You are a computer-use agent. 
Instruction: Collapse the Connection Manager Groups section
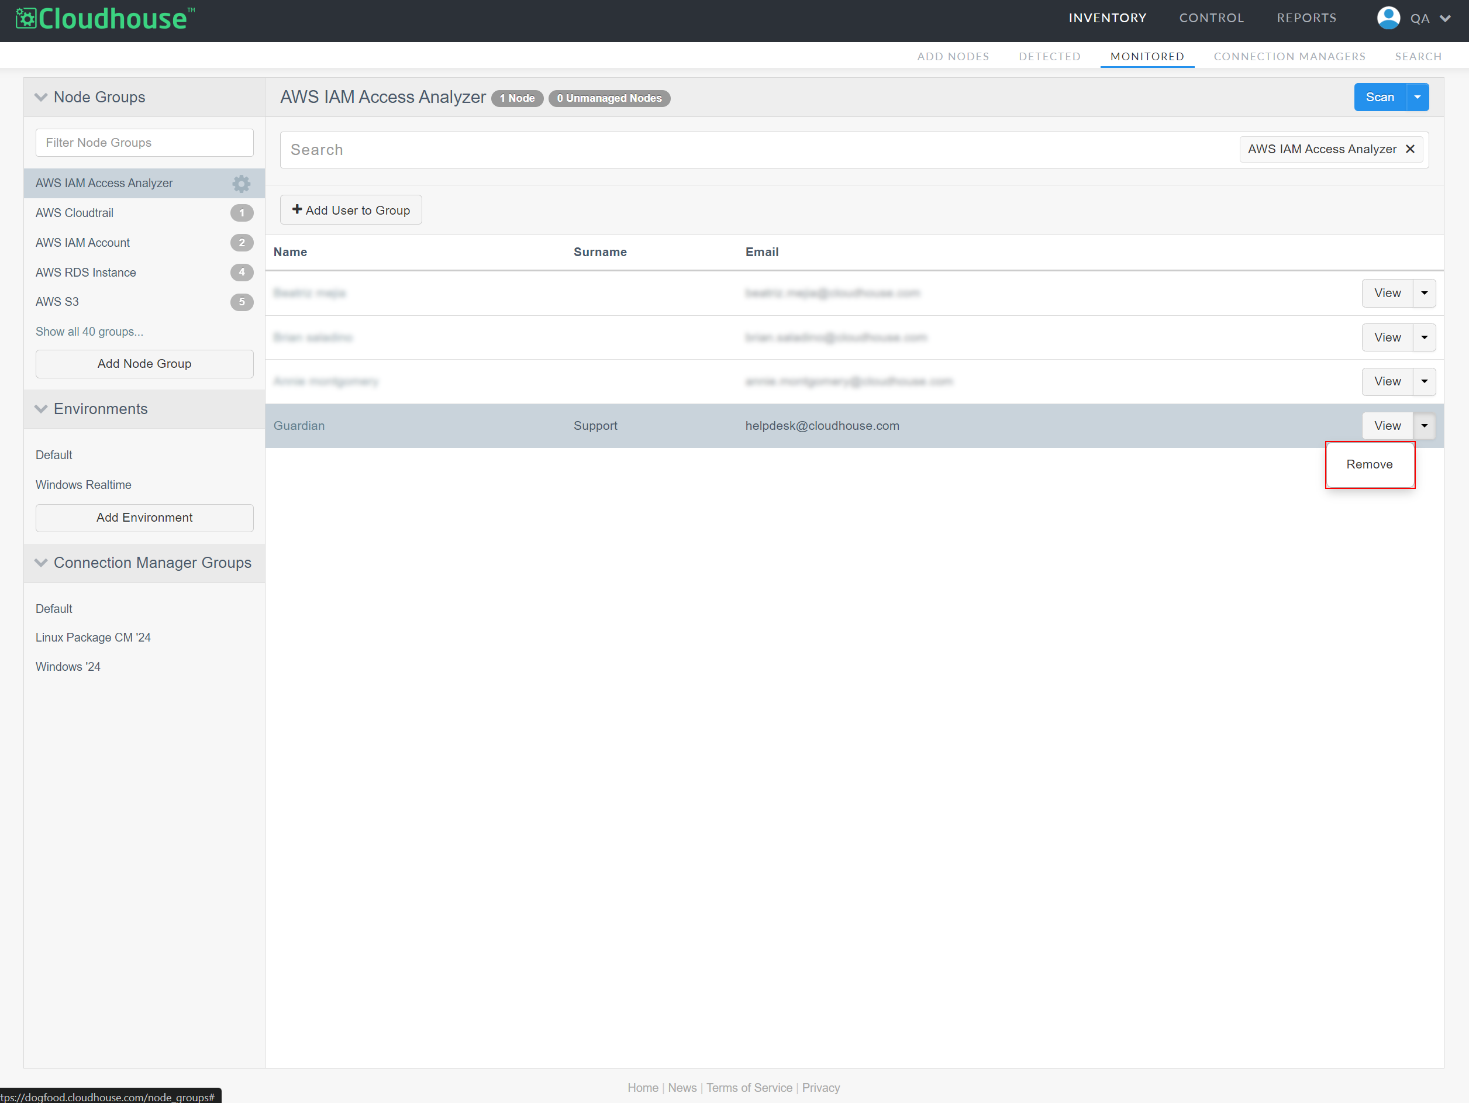tap(41, 563)
